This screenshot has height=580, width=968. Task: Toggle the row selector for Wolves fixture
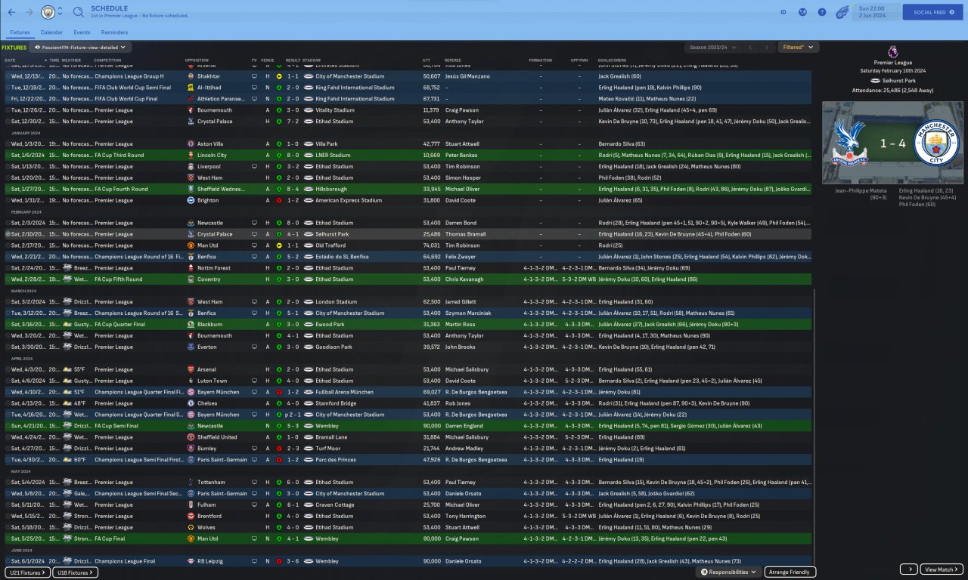point(8,527)
